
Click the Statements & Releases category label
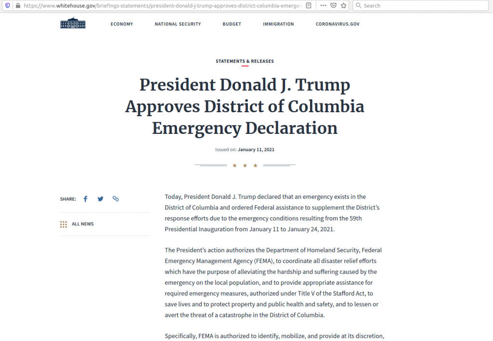pos(245,61)
